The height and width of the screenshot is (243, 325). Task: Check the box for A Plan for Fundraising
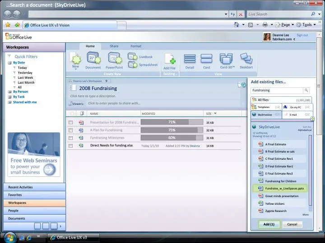click(x=71, y=130)
